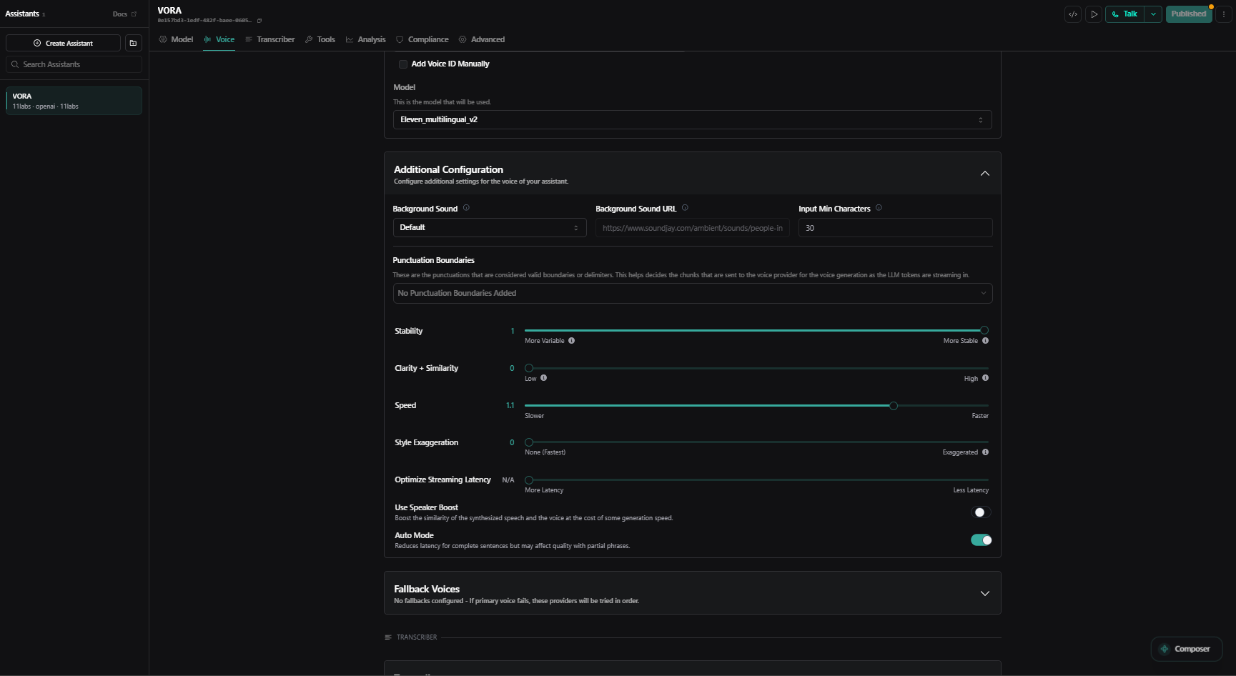This screenshot has width=1236, height=676.
Task: Open the Punctuation Boundaries dropdown
Action: [692, 293]
